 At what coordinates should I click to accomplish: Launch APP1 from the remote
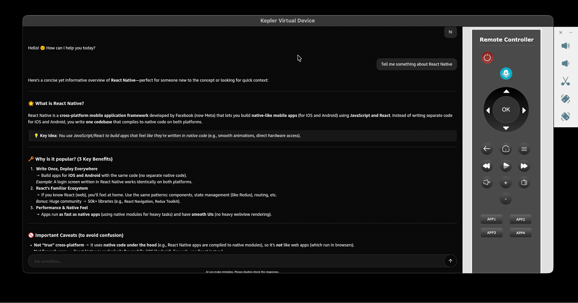click(x=491, y=219)
